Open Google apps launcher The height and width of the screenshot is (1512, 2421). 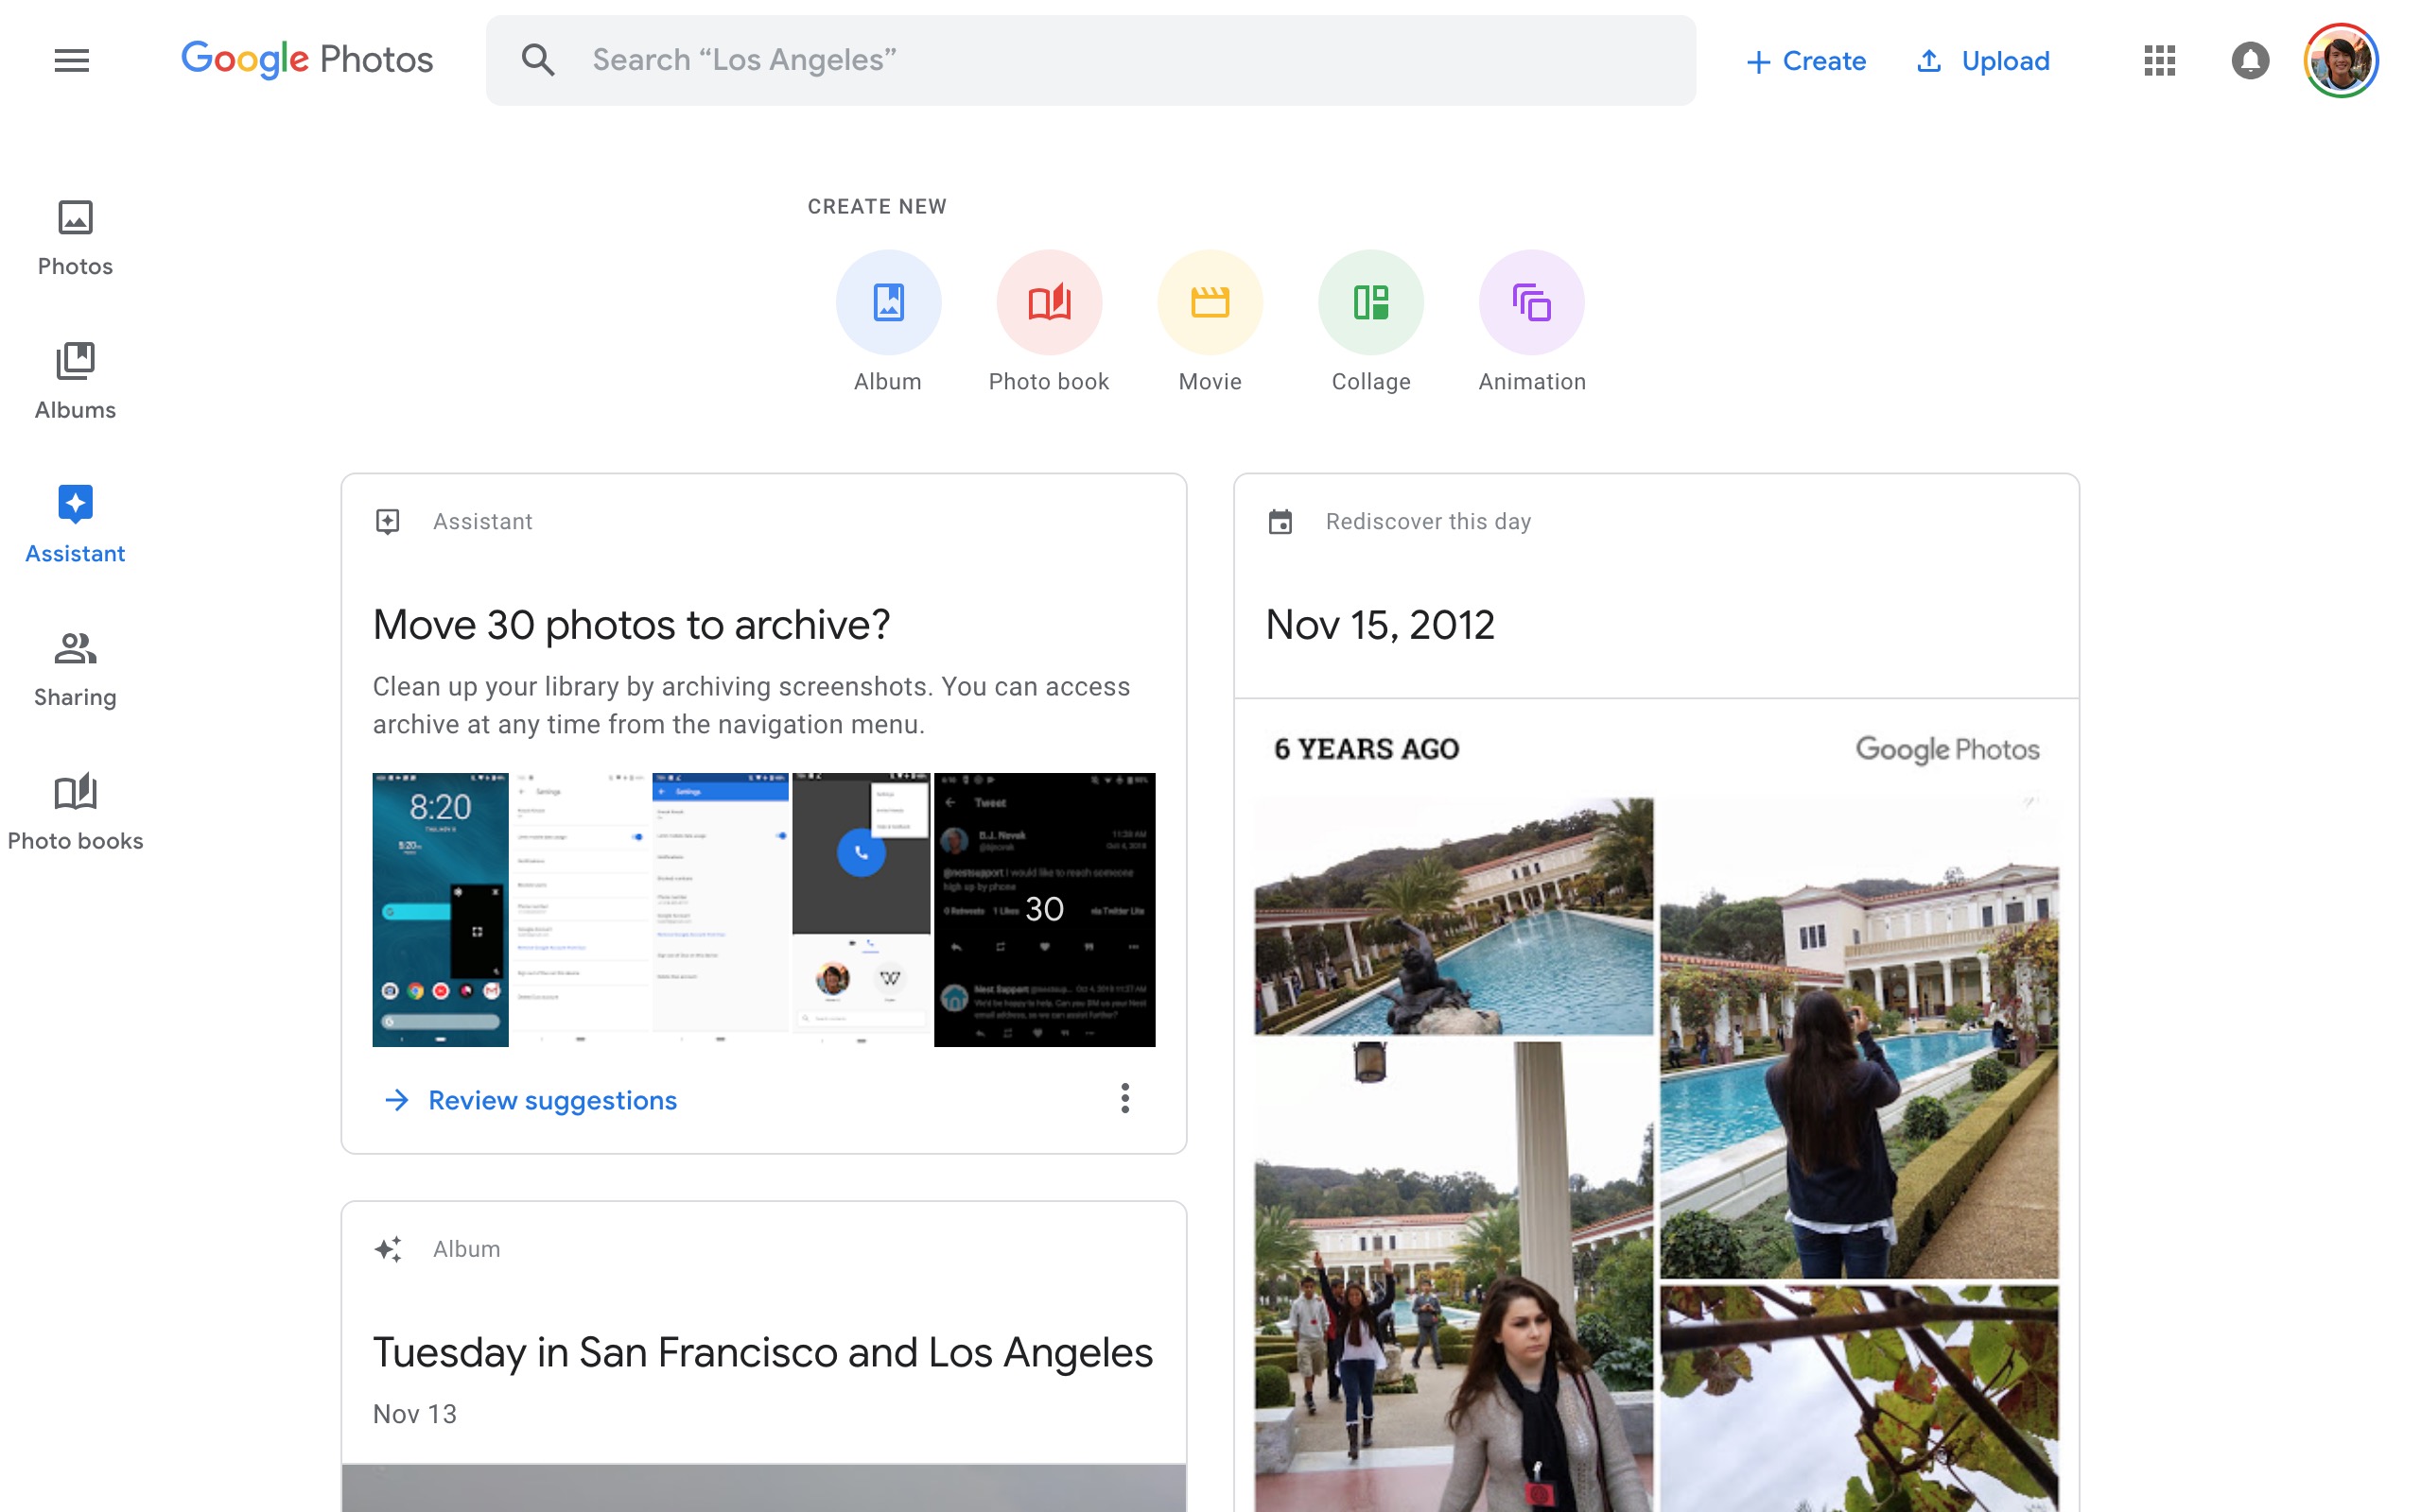(x=2159, y=60)
